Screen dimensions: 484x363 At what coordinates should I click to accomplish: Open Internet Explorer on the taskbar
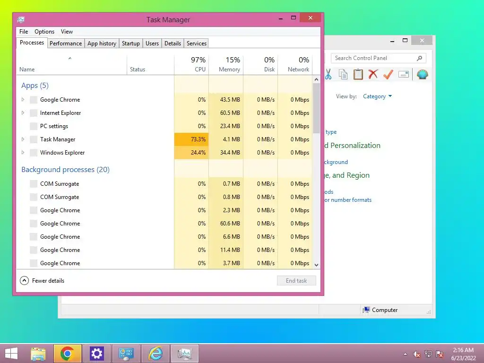coord(155,354)
